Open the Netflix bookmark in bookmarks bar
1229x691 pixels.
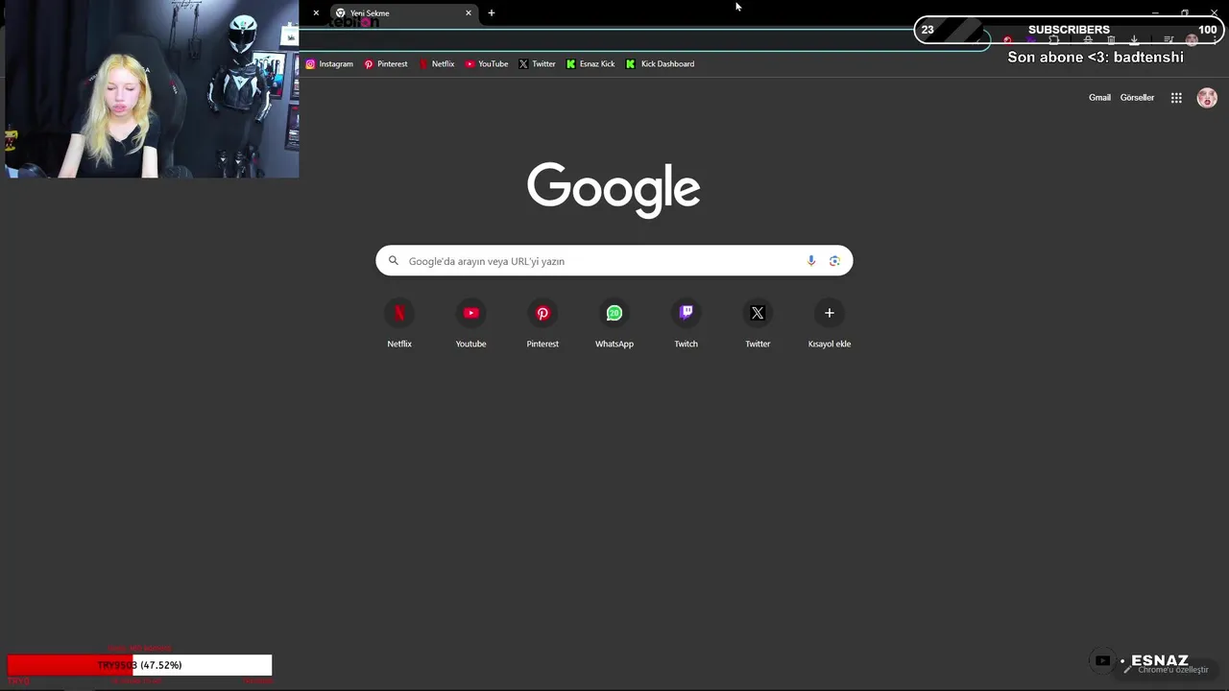[437, 64]
